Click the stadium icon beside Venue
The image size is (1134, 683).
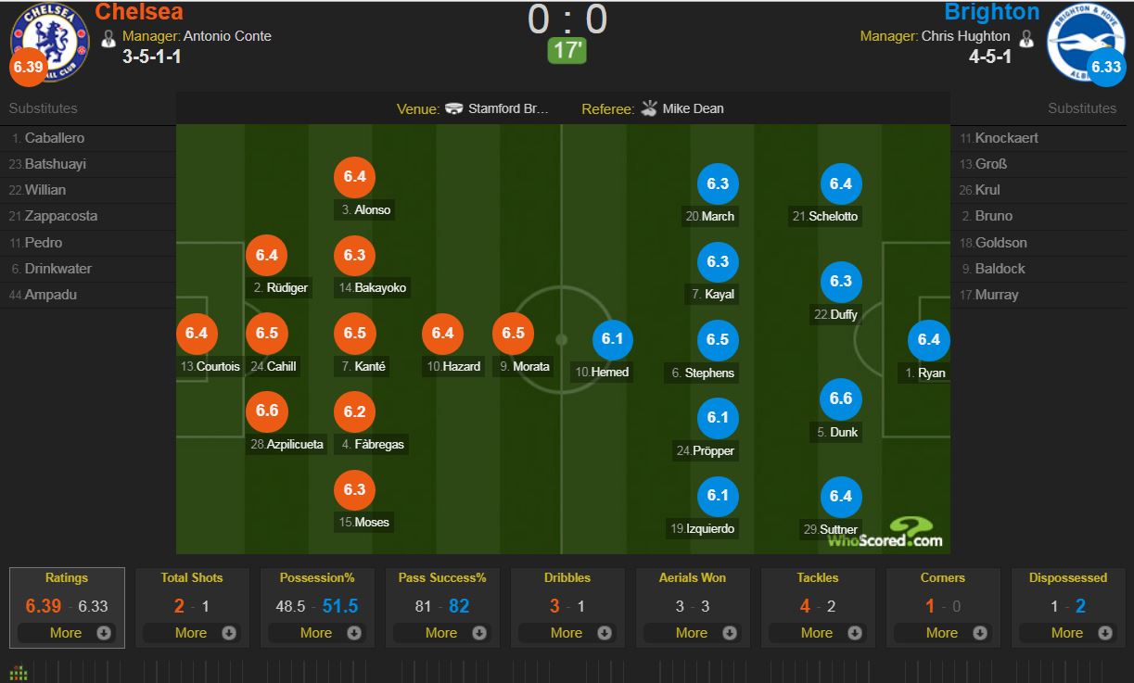coord(453,108)
